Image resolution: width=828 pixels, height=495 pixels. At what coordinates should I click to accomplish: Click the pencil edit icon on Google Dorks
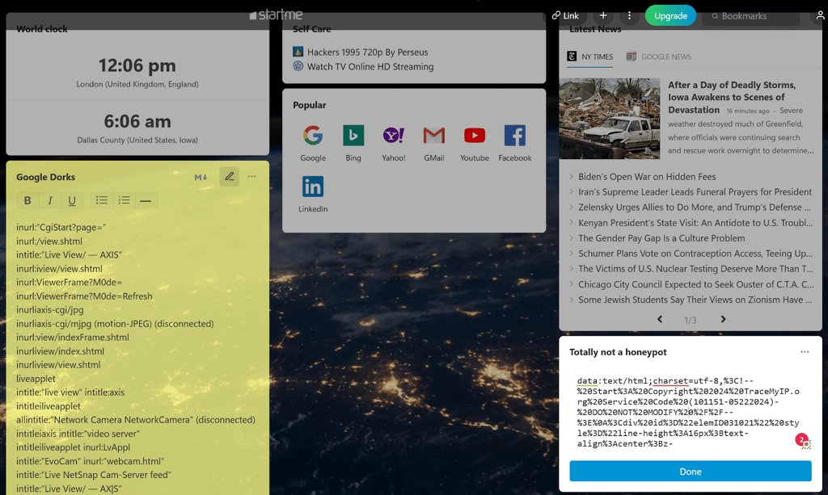point(229,177)
